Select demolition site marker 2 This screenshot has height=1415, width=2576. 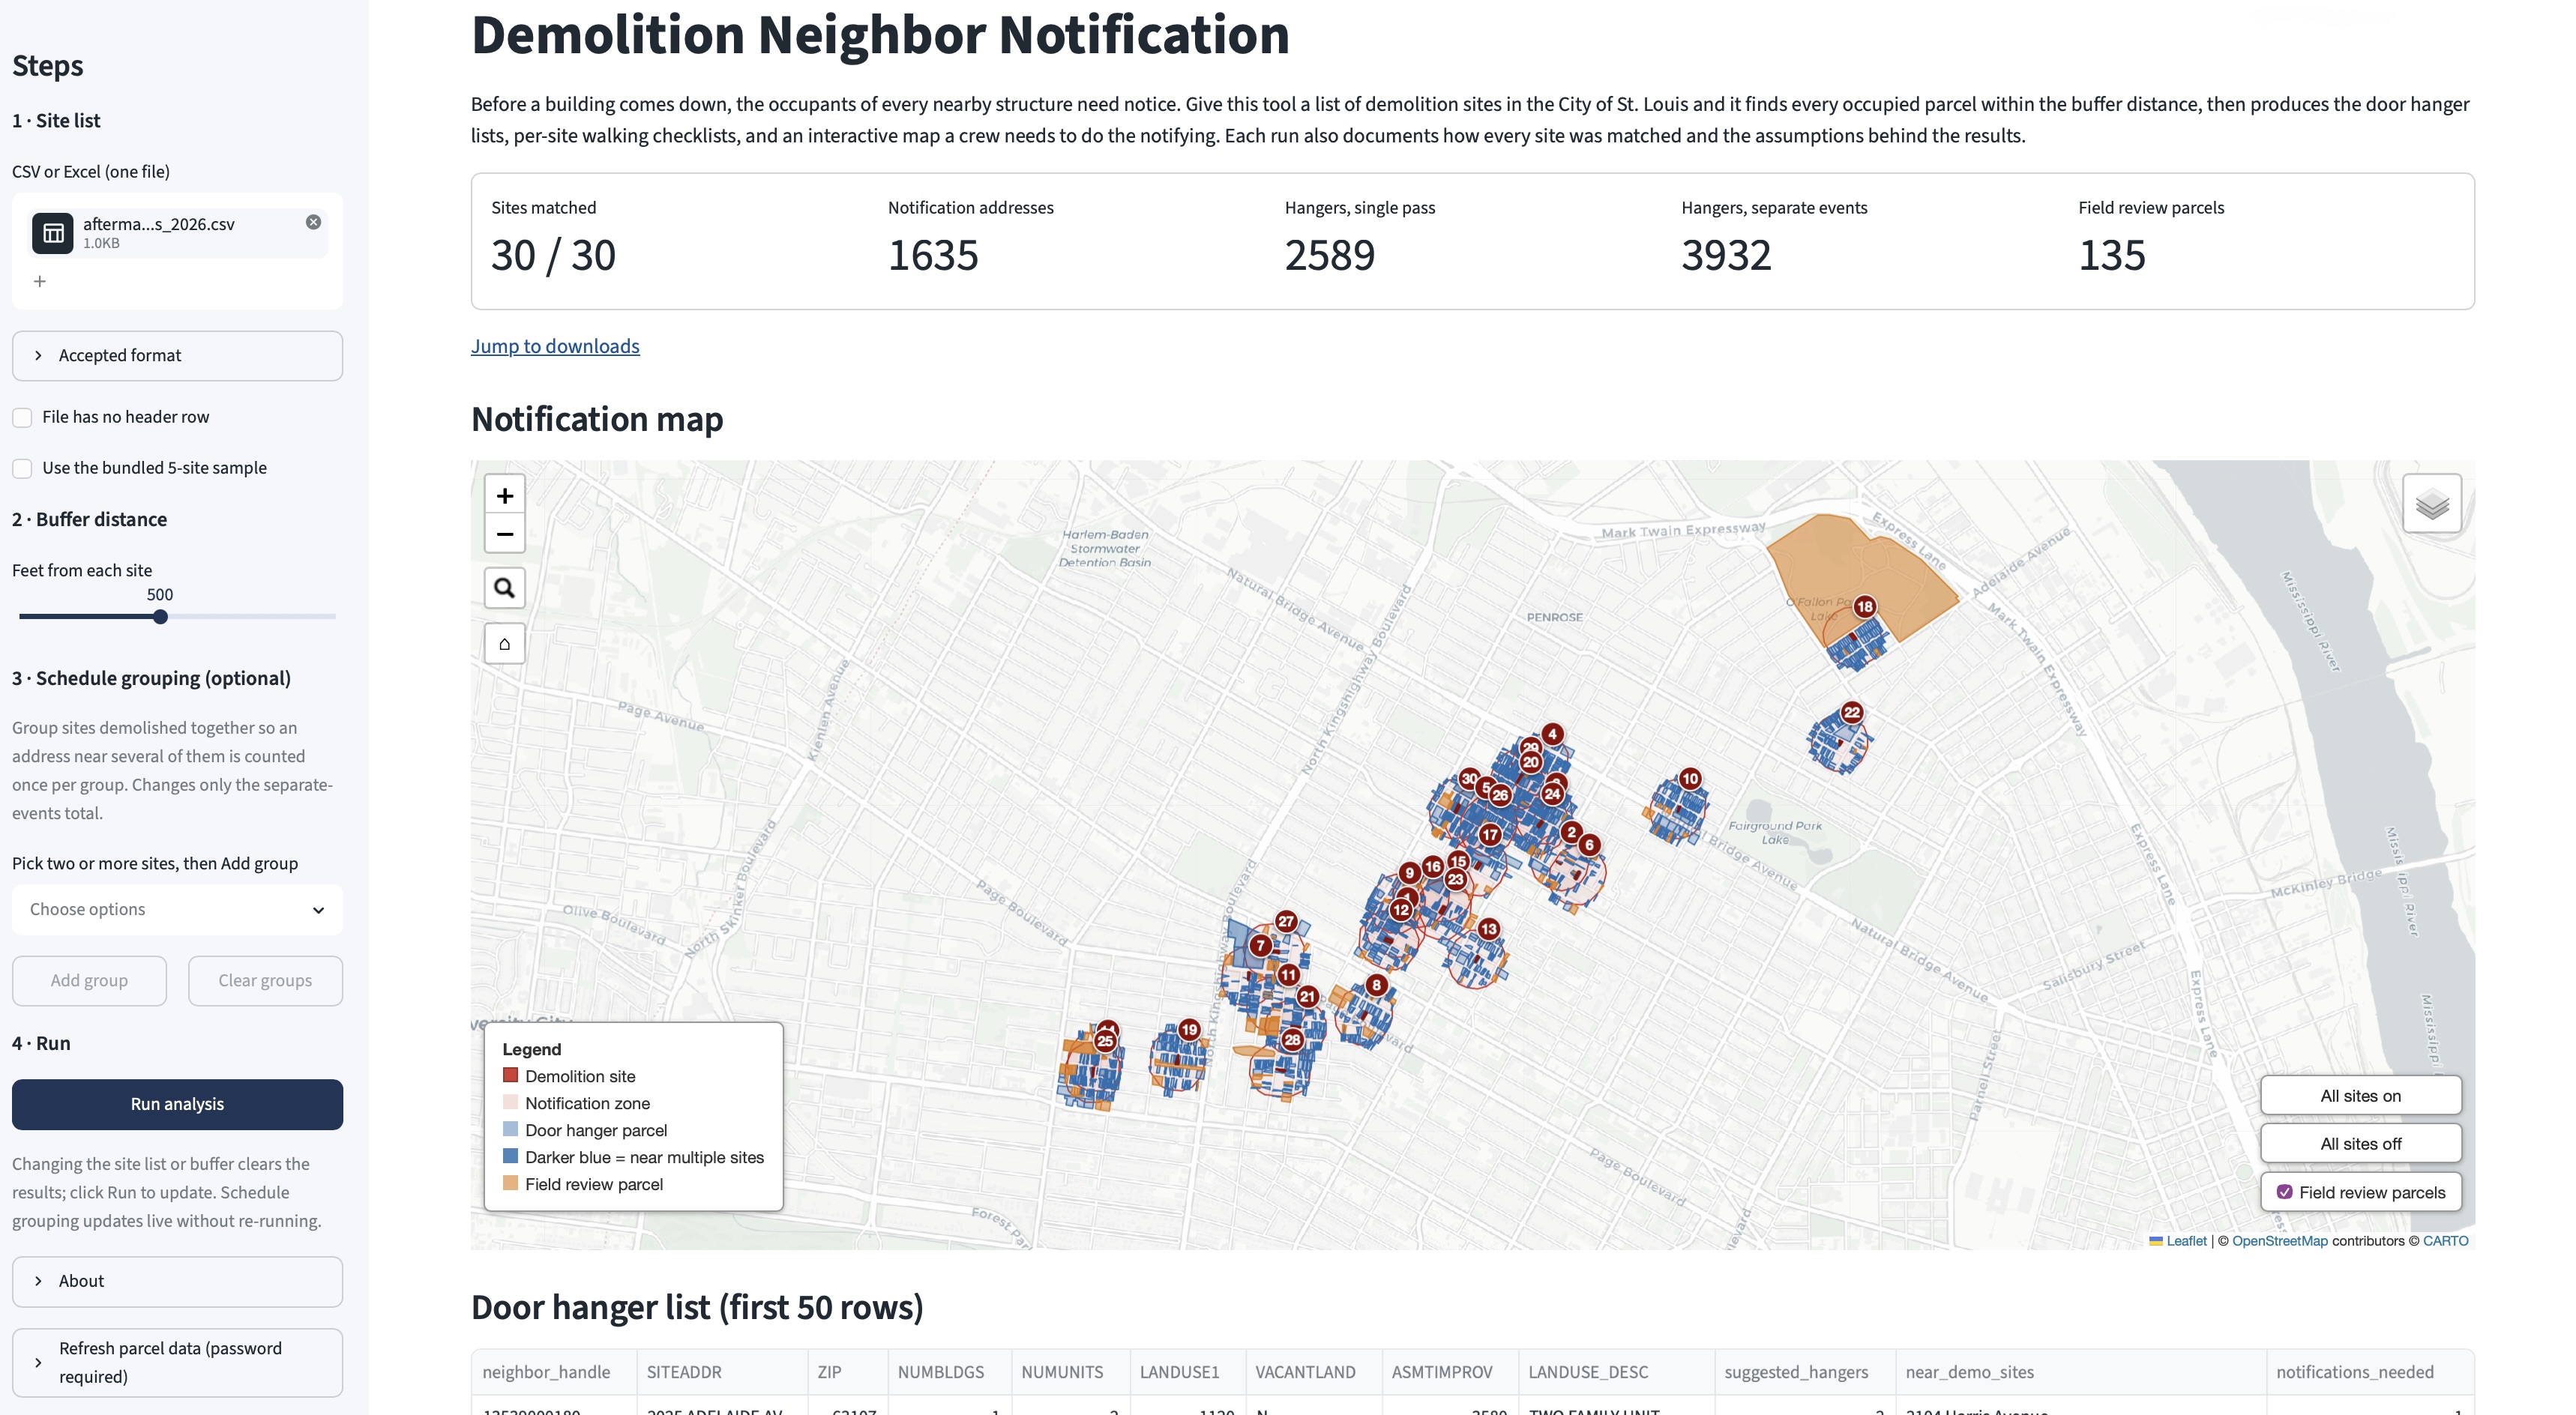(1571, 831)
